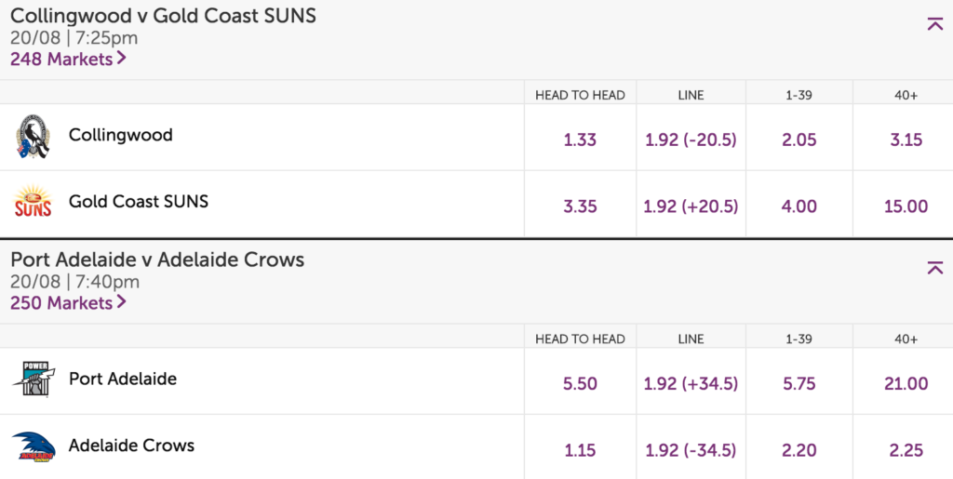Open the 250 Markets link
Image resolution: width=953 pixels, height=479 pixels.
[68, 302]
